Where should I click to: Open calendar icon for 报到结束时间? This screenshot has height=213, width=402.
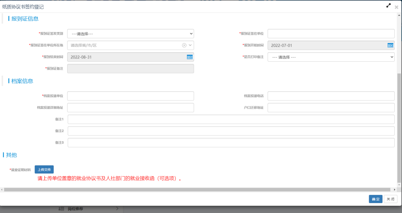click(x=190, y=57)
